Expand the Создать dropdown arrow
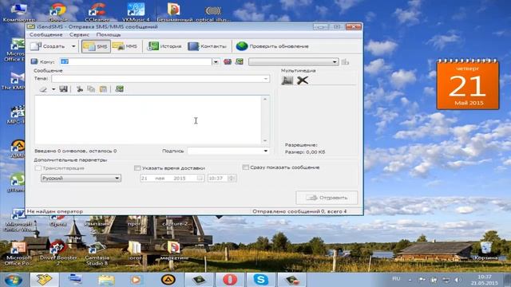 point(73,46)
